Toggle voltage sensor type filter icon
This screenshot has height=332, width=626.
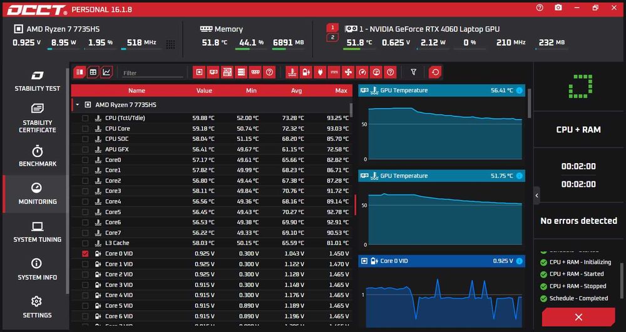point(306,72)
